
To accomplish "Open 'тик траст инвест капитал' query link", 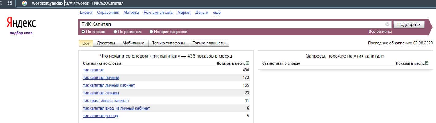I will [x=106, y=101].
